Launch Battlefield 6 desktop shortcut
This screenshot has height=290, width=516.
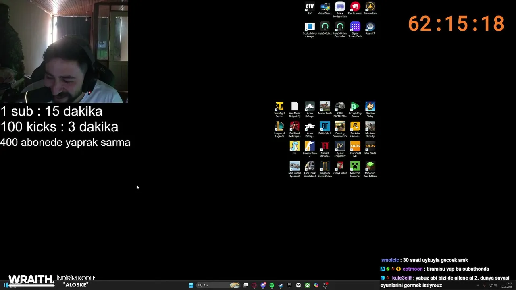point(325,128)
